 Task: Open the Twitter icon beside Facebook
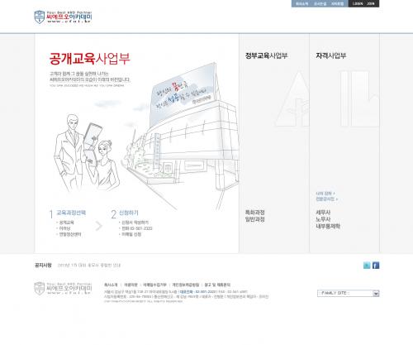click(x=367, y=266)
